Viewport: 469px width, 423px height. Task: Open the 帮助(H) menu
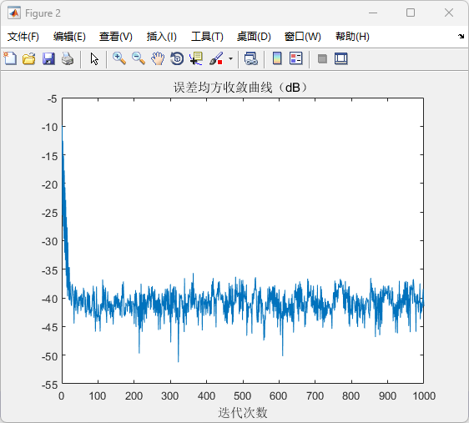point(352,37)
